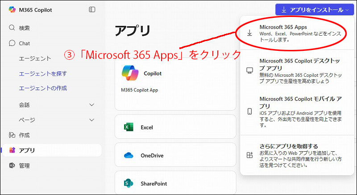Click the M365 Copilot App caption text

pos(139,90)
